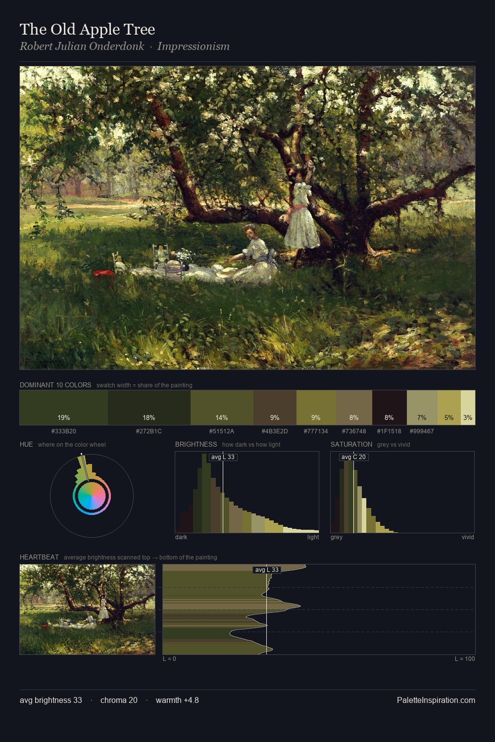The height and width of the screenshot is (742, 495).
Task: Select artist name 'Robert Julian Onderdonk'
Action: tap(82, 46)
